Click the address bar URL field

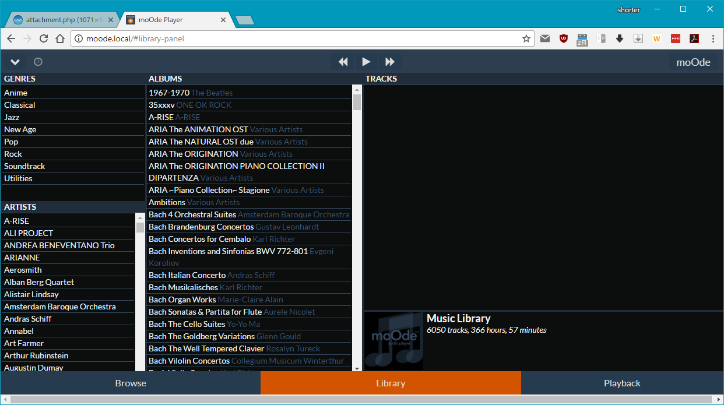[302, 38]
